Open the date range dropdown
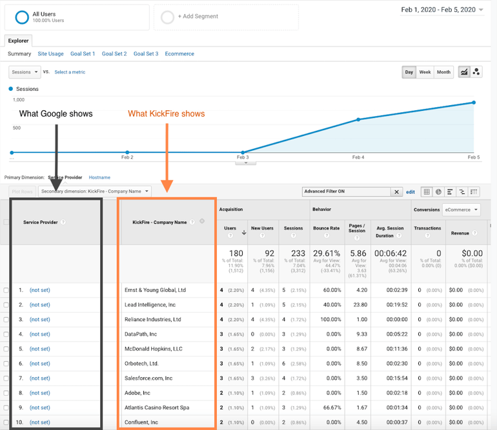This screenshot has height=430, width=497. click(442, 10)
